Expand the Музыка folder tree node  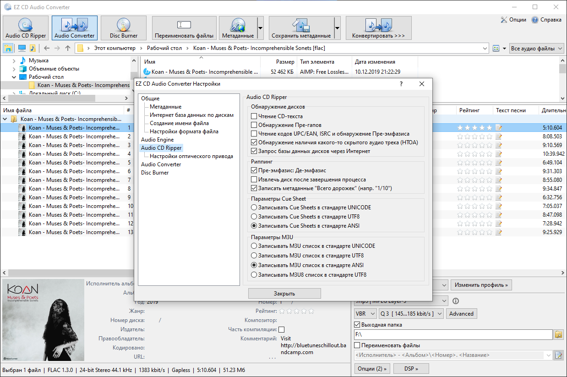click(x=14, y=60)
